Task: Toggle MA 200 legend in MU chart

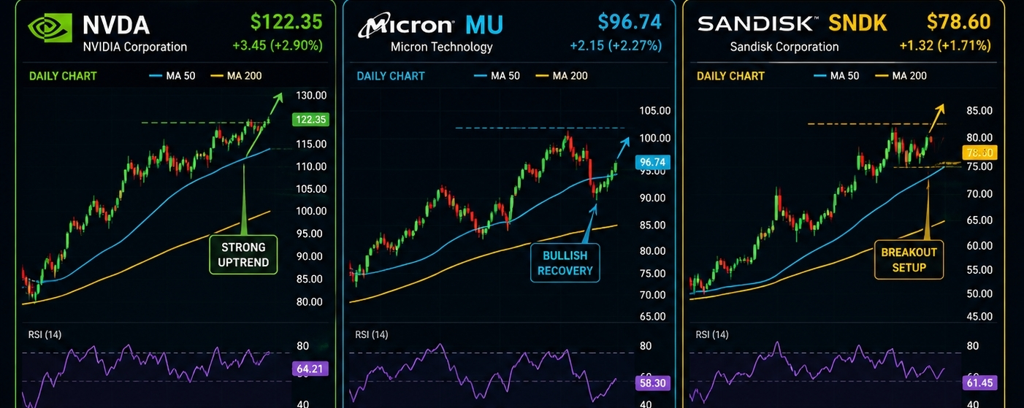Action: 562,76
